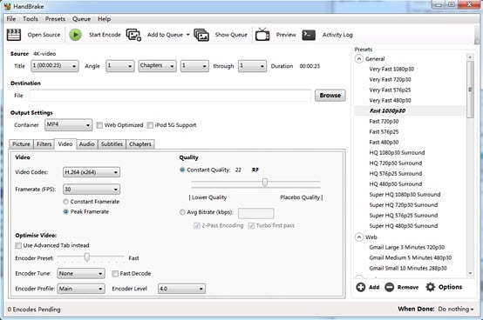This screenshot has width=483, height=320.
Task: Enable the Web Optimized checkbox
Action: coord(99,125)
